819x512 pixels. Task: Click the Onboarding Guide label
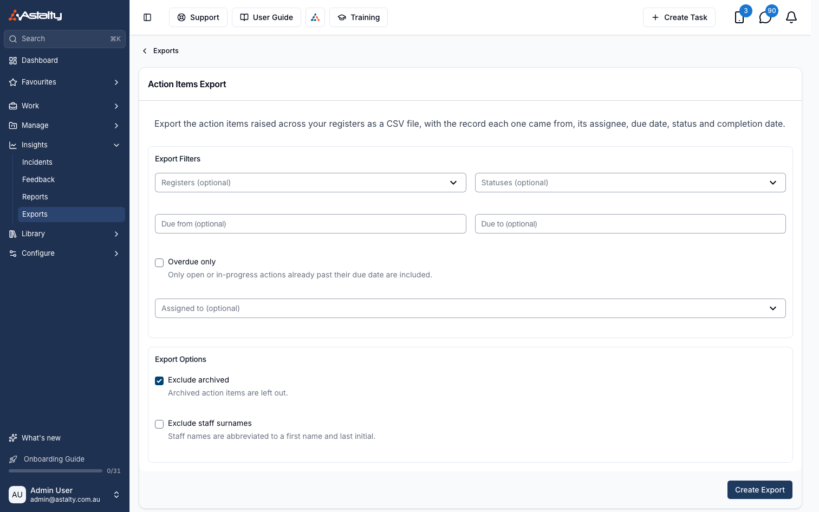[54, 459]
